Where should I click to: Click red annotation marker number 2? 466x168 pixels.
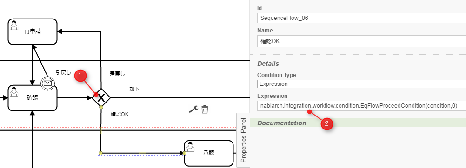(x=326, y=124)
